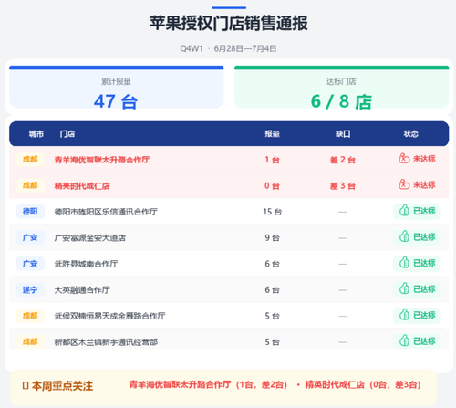Viewport: 456px width, 408px height.
Task: Click 6 台 in the 大英融通合作厅 row
Action: pyautogui.click(x=272, y=290)
